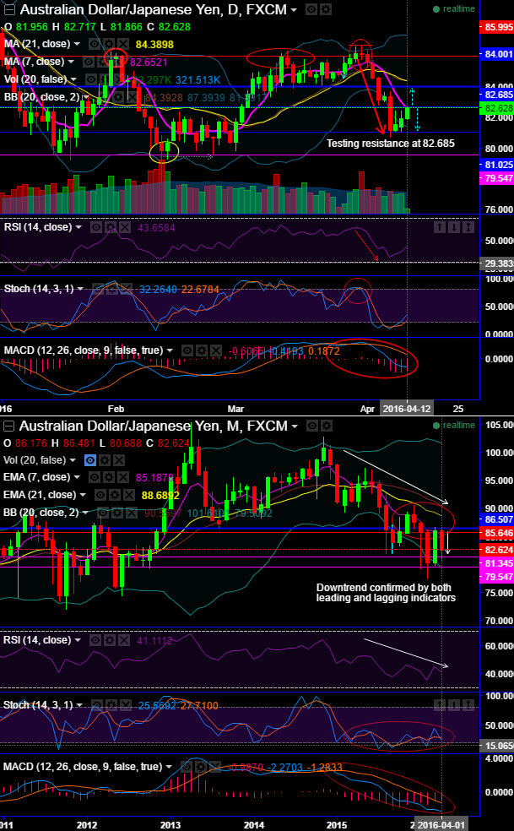Screen dimensions: 514x831
Task: Click the 86.507 blue label on monthly axis
Action: [x=496, y=520]
